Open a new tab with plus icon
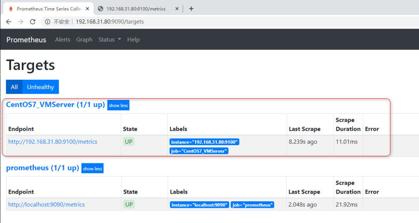The image size is (419, 223). tap(191, 9)
